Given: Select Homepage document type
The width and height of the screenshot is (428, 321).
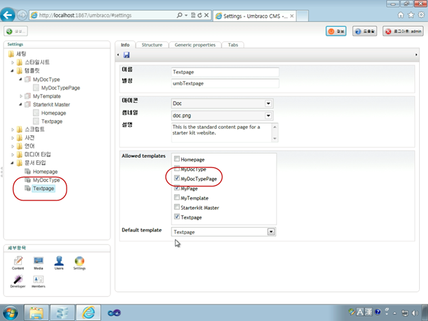Looking at the screenshot, I should (x=45, y=171).
